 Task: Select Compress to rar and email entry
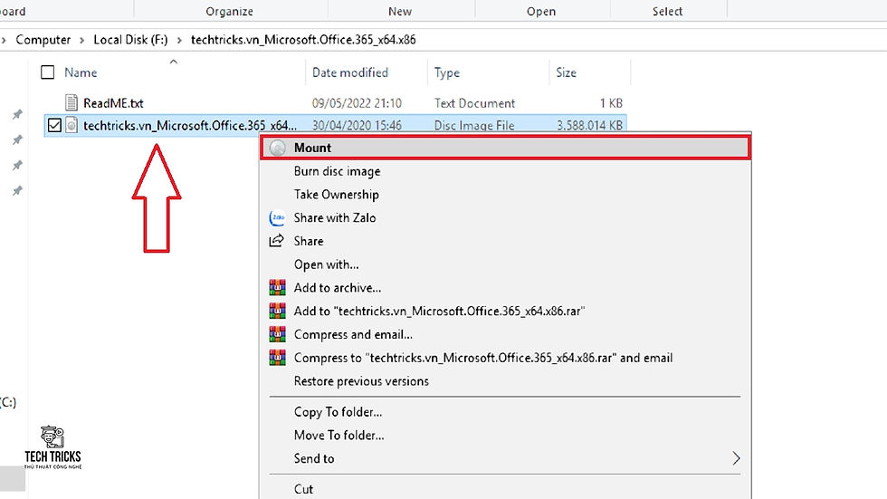point(483,358)
